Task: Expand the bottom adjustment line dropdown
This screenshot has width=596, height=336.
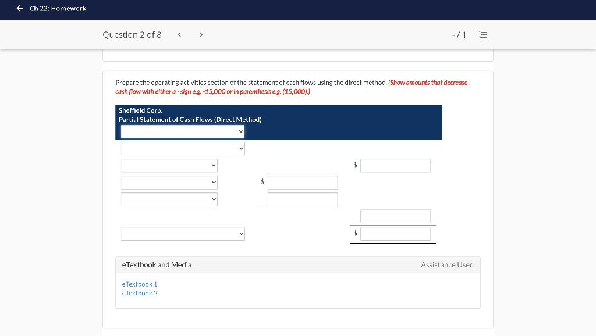Action: [x=182, y=233]
